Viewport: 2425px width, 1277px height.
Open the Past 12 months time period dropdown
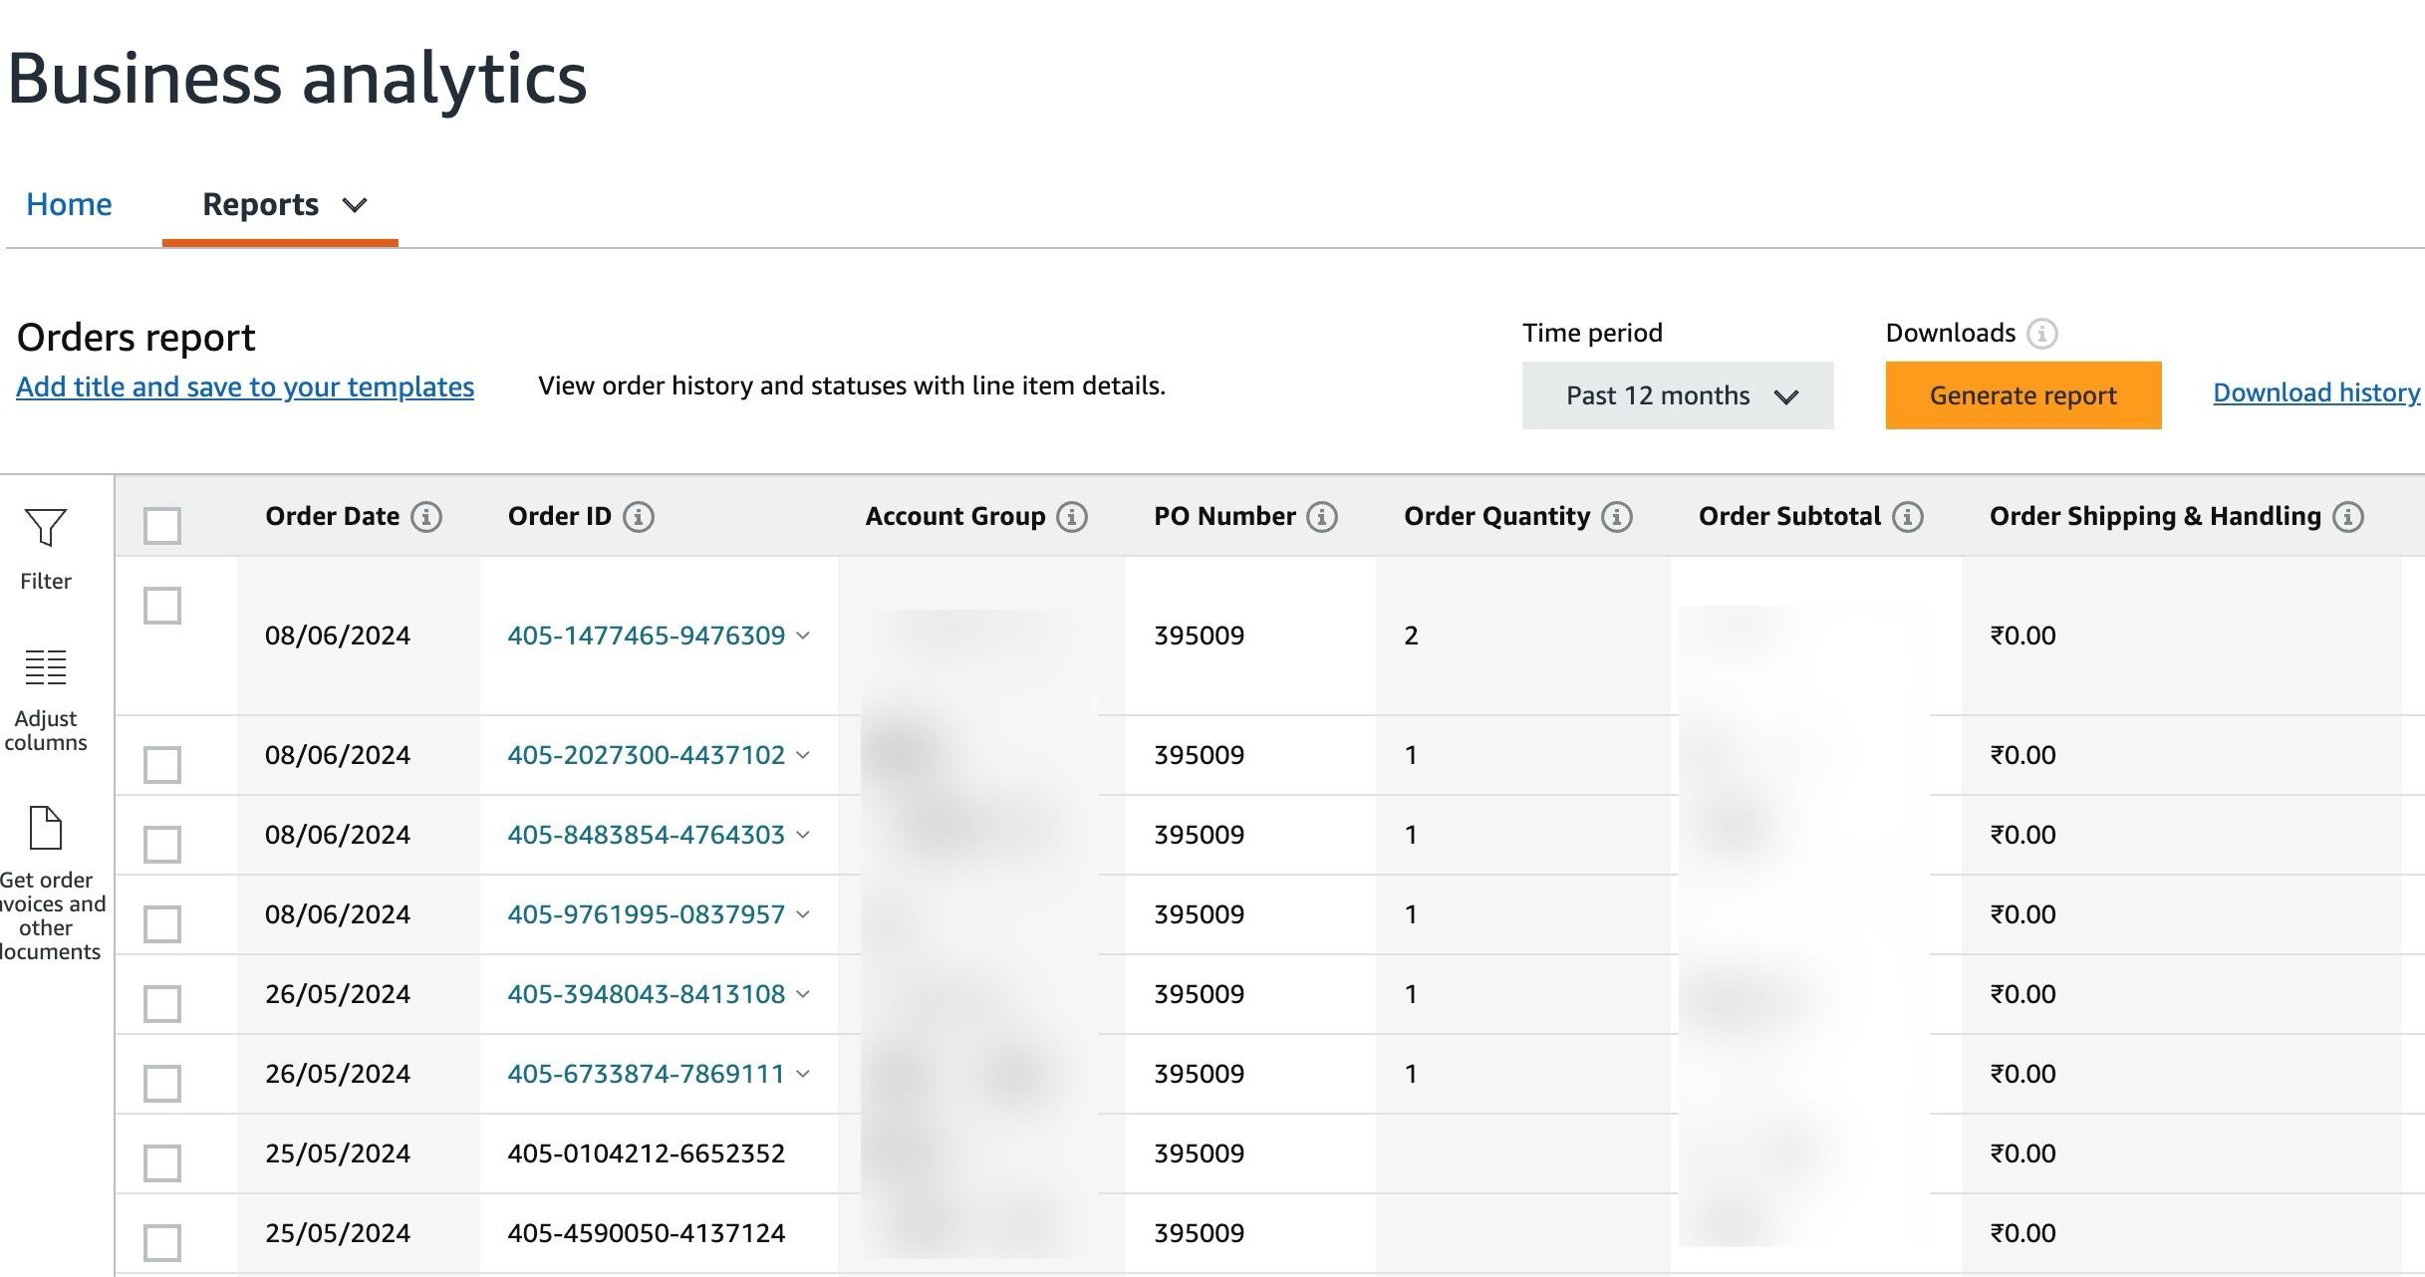[x=1677, y=394]
